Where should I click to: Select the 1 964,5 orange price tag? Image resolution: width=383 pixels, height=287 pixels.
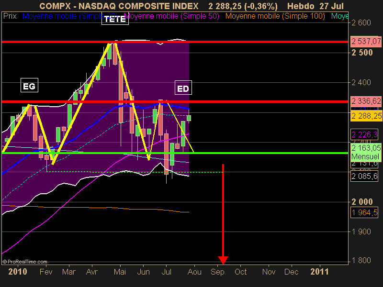(364, 212)
